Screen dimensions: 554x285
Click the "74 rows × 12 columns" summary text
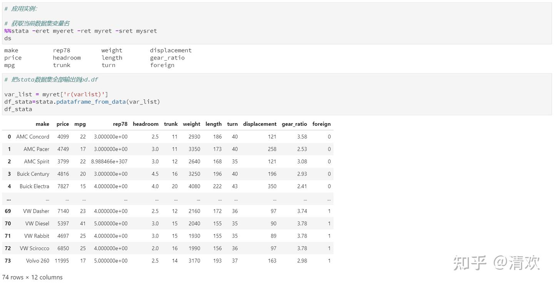pyautogui.click(x=32, y=277)
